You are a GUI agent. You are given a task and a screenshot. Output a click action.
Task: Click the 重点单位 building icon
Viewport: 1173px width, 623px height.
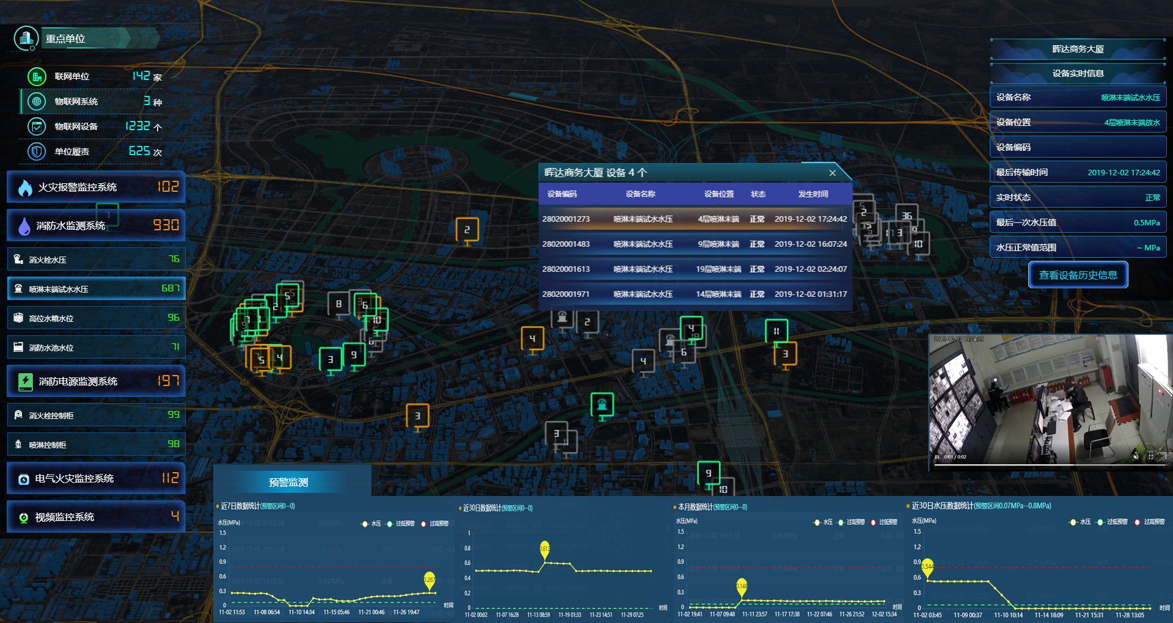pyautogui.click(x=26, y=38)
